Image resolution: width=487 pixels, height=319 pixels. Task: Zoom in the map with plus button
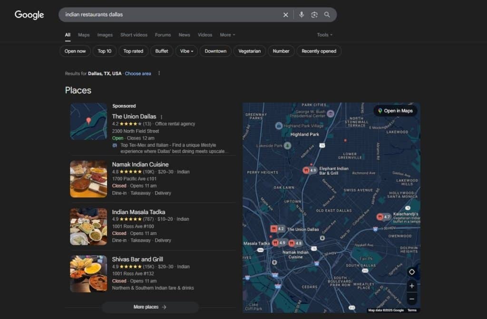411,286
